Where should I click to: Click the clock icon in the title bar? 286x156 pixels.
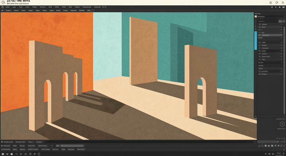(3, 2)
